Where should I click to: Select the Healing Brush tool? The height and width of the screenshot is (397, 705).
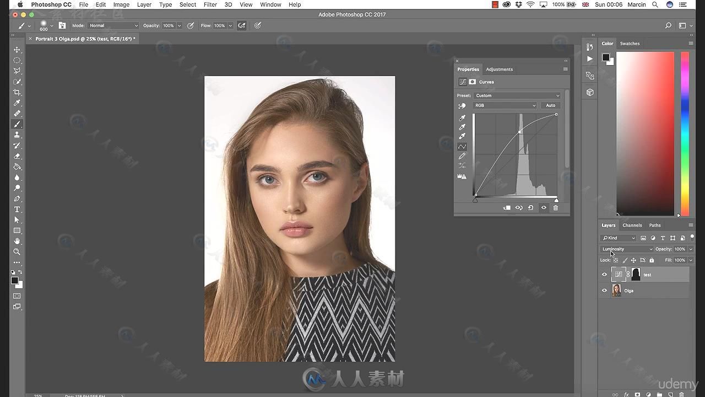click(17, 114)
